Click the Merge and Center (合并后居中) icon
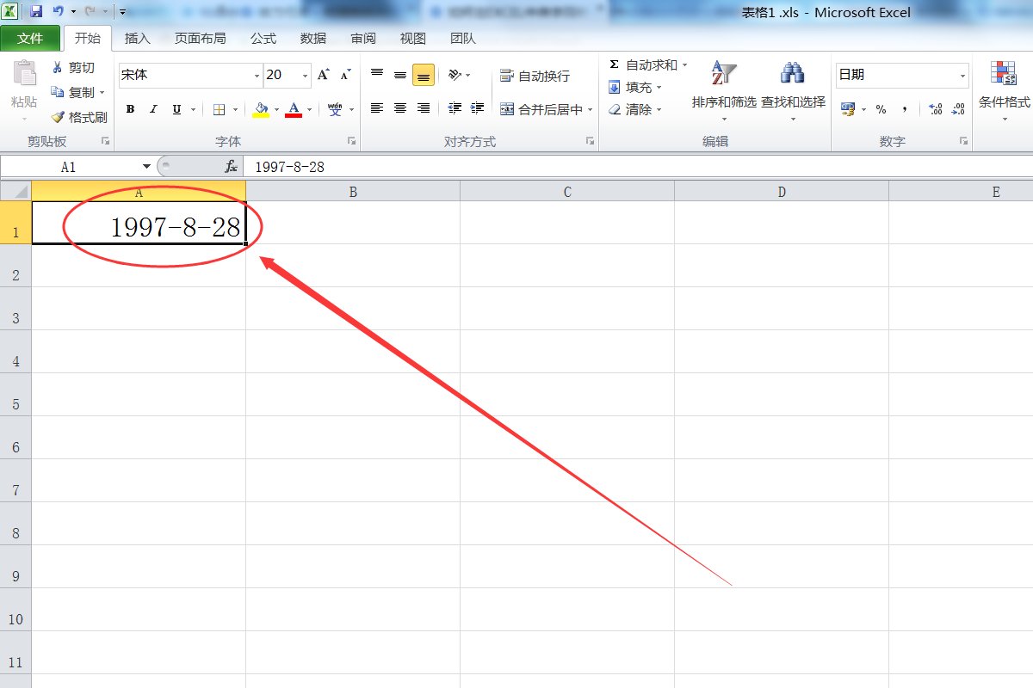This screenshot has height=688, width=1033. pos(506,109)
